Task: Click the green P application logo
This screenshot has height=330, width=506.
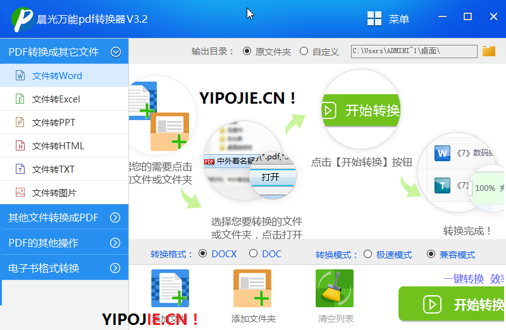Action: (22, 19)
